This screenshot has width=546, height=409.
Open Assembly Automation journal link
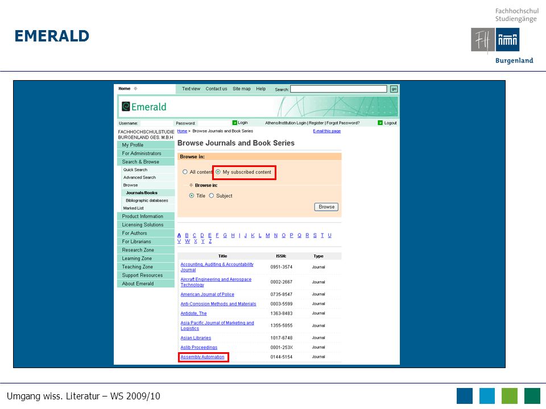click(202, 357)
